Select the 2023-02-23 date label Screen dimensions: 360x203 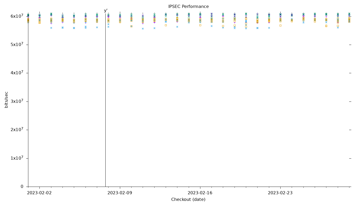[x=280, y=193]
